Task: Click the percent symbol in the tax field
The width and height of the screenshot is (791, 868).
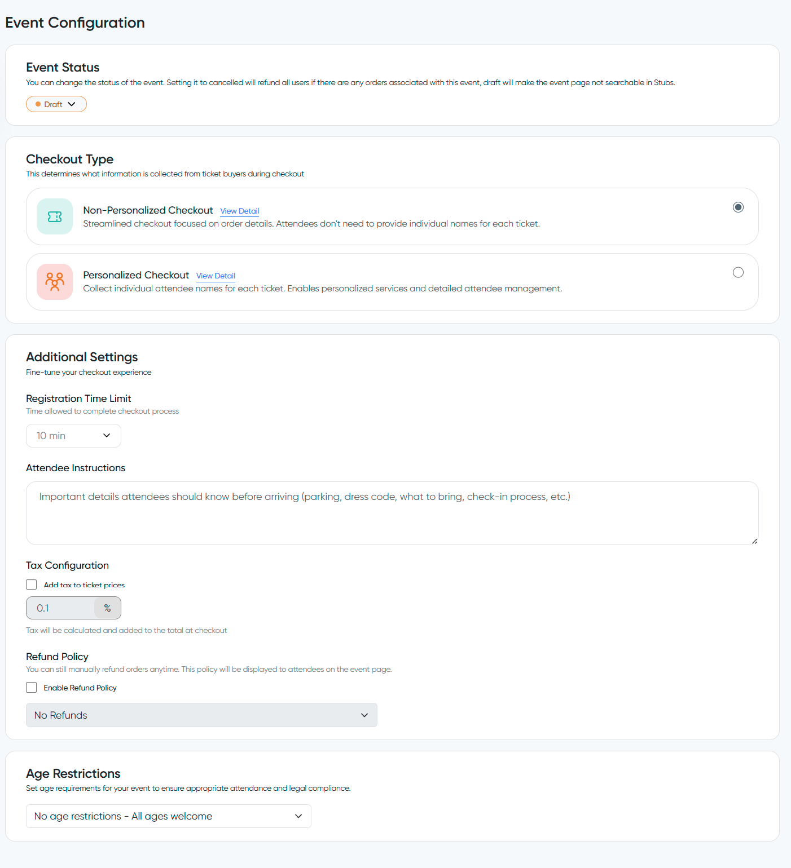Action: tap(107, 608)
